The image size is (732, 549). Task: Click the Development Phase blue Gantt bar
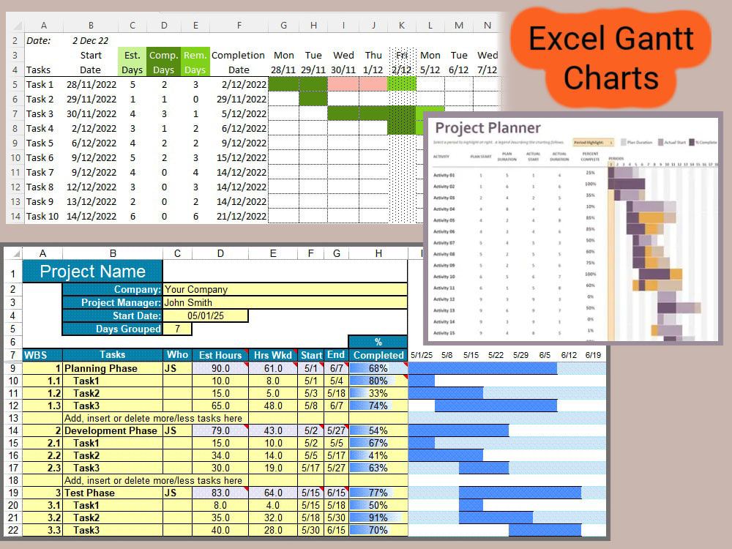[x=458, y=430]
